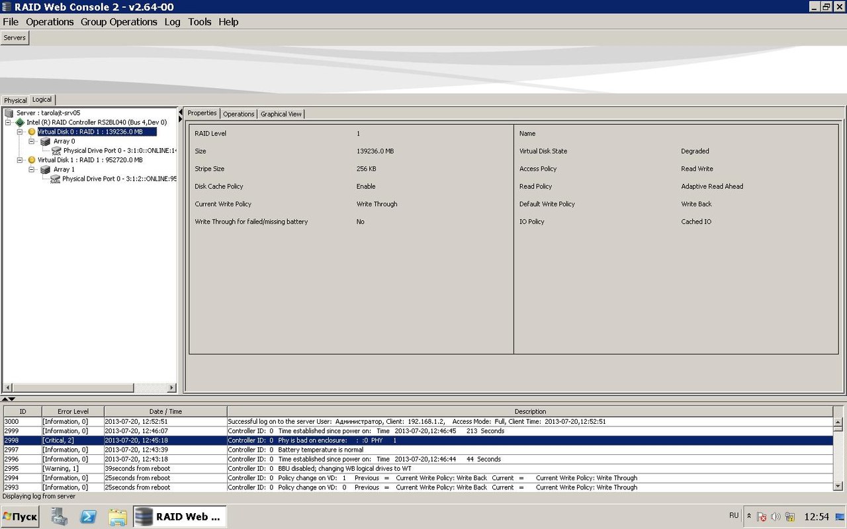Show hidden tray icons arrow
Image resolution: width=847 pixels, height=529 pixels.
pos(748,516)
